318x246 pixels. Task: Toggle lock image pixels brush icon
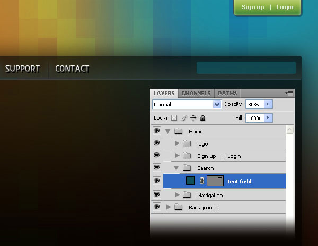coord(184,118)
